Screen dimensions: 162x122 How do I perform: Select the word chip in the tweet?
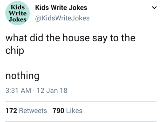(x=15, y=51)
